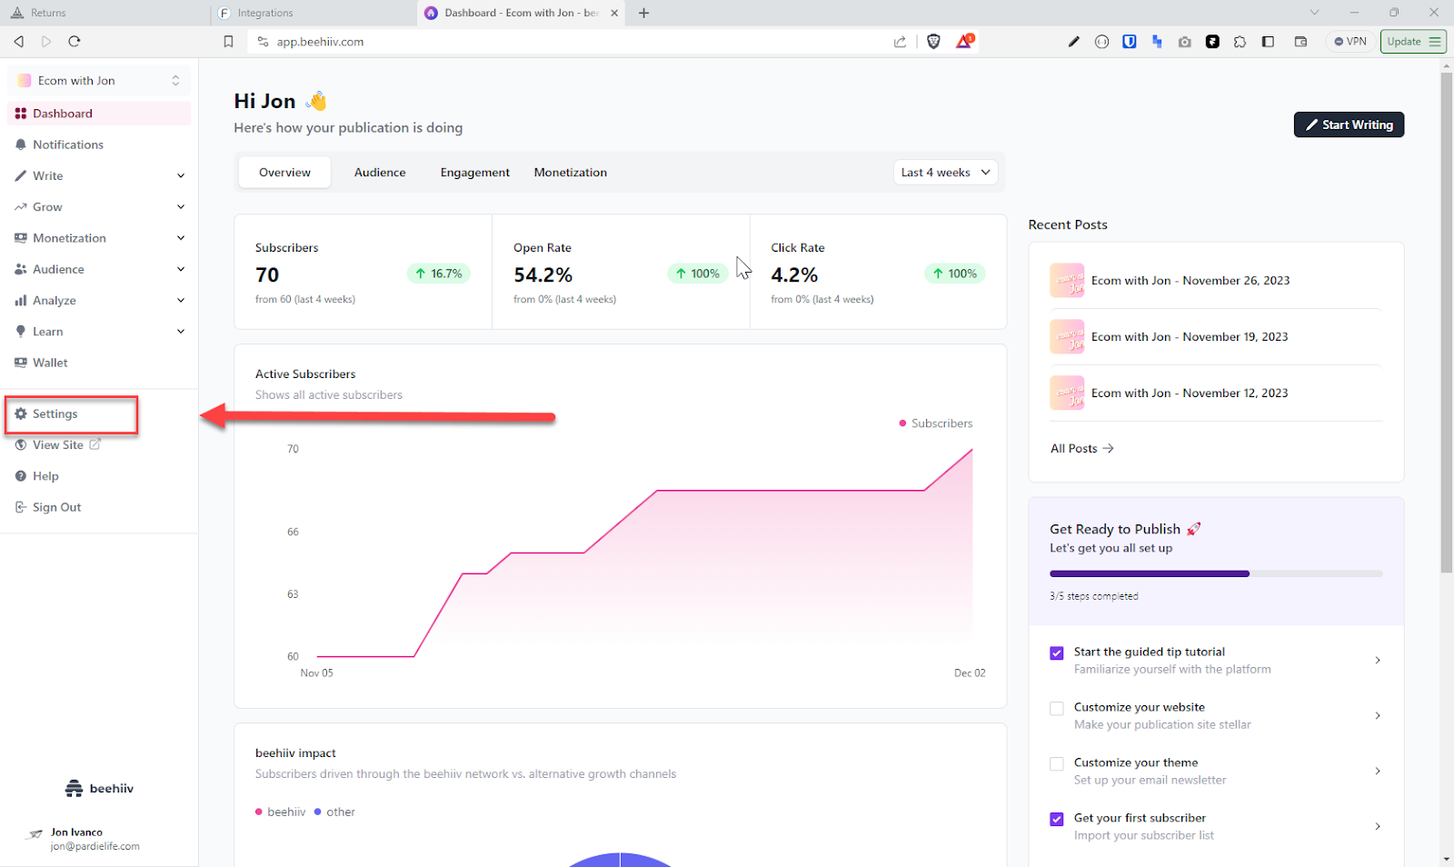
Task: Click the Analyze bar chart icon
Action: (20, 301)
